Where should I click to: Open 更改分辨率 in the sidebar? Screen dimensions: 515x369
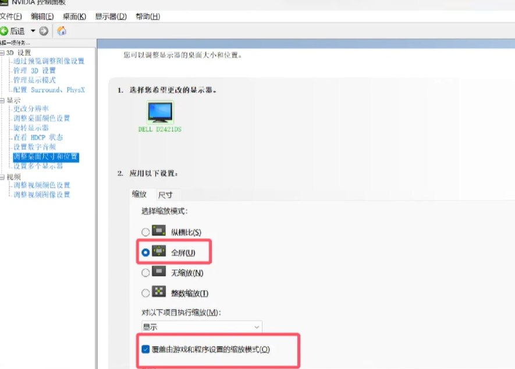[31, 109]
